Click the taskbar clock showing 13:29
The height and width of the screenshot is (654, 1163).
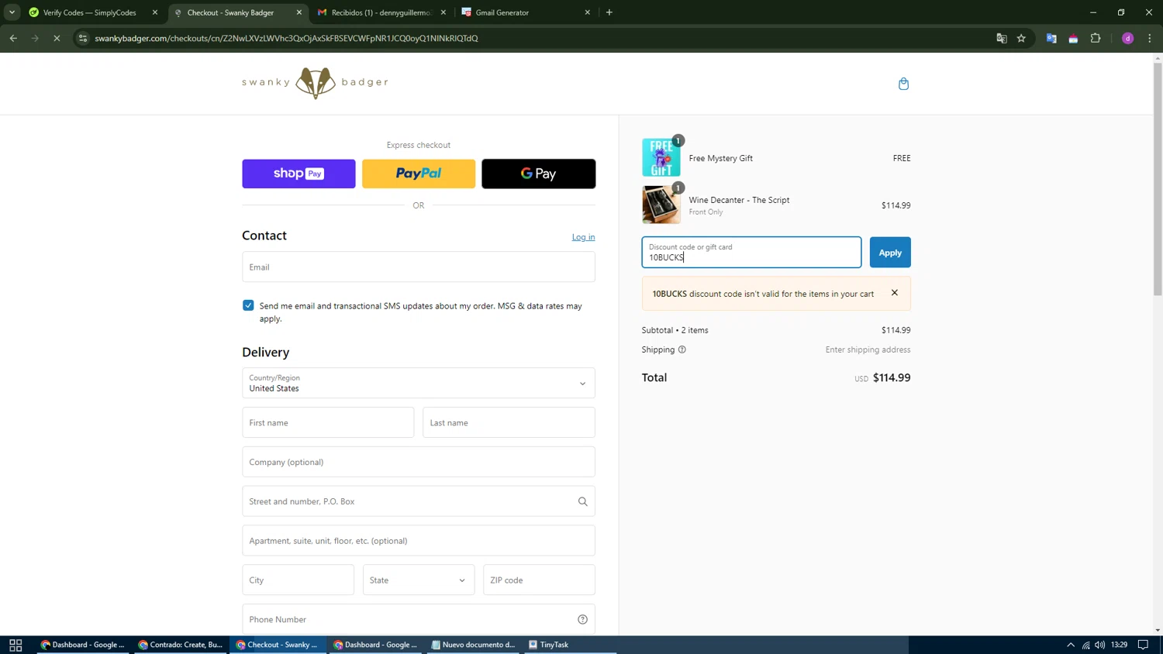coord(1119,645)
